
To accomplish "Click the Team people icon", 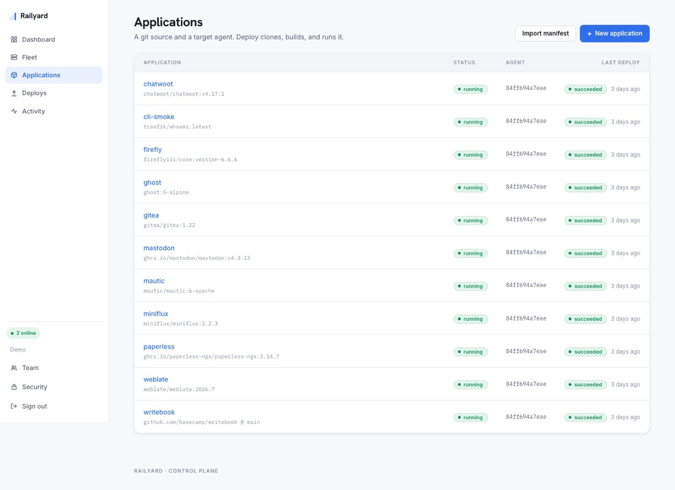I will [14, 368].
